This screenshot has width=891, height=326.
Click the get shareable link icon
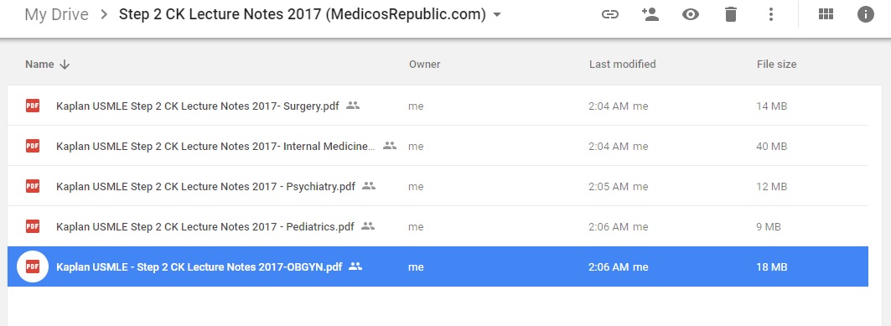609,15
